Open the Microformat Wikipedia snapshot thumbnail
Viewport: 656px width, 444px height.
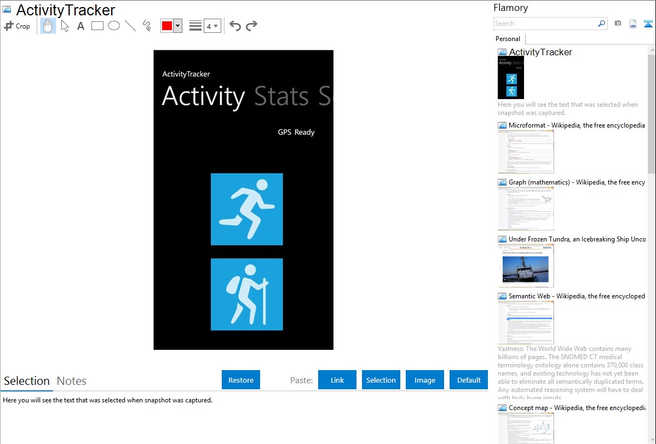click(526, 152)
